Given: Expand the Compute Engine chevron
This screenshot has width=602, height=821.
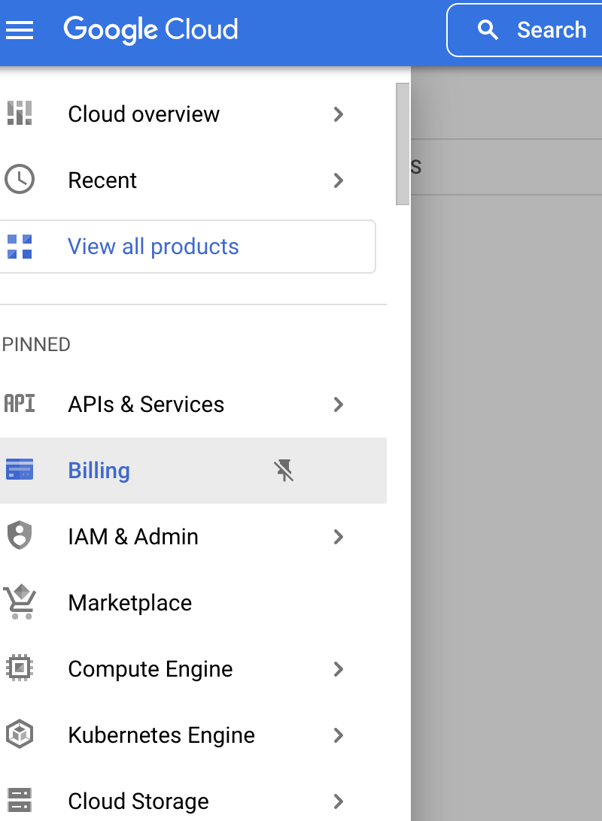Looking at the screenshot, I should coord(339,669).
